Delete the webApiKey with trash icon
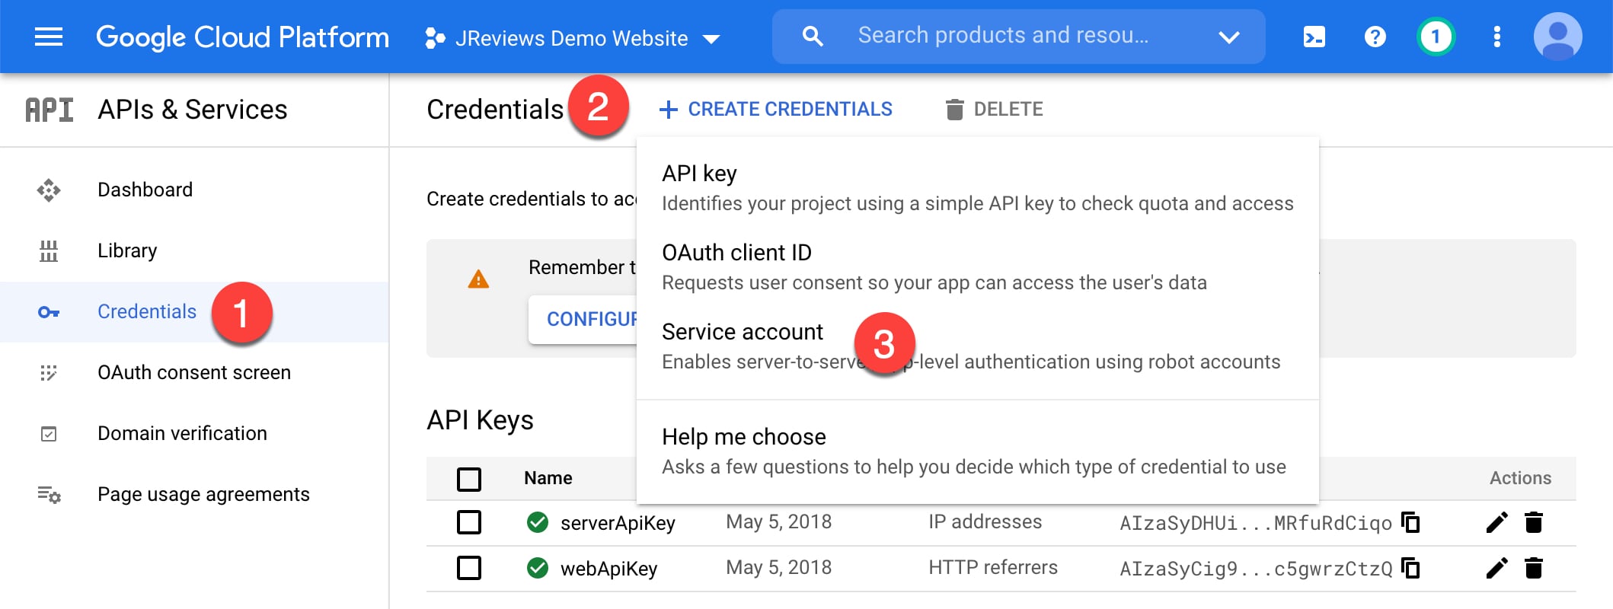The height and width of the screenshot is (609, 1613). coord(1534,568)
